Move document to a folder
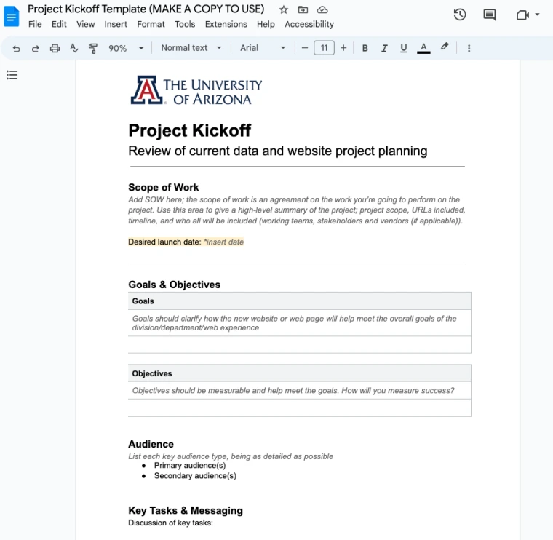 pyautogui.click(x=303, y=9)
